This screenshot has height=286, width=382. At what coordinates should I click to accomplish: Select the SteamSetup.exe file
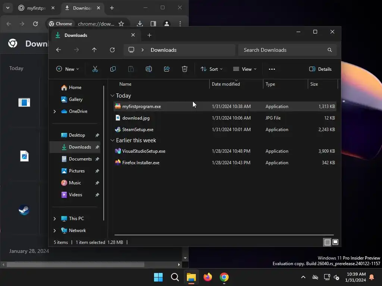[x=225, y=130]
